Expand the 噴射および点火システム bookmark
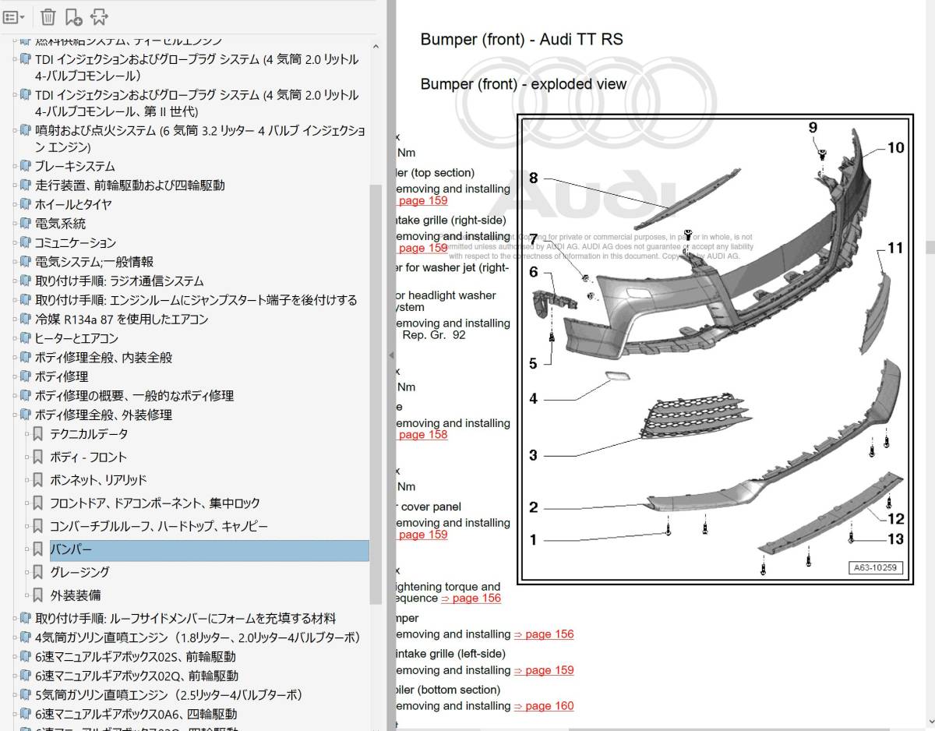935x731 pixels. [x=15, y=131]
